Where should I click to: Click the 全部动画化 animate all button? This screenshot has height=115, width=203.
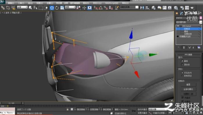pos(188,89)
